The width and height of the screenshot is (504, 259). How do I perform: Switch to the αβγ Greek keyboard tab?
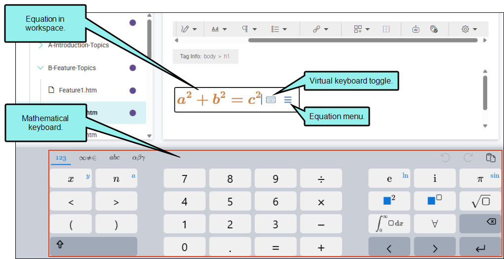pyautogui.click(x=139, y=158)
